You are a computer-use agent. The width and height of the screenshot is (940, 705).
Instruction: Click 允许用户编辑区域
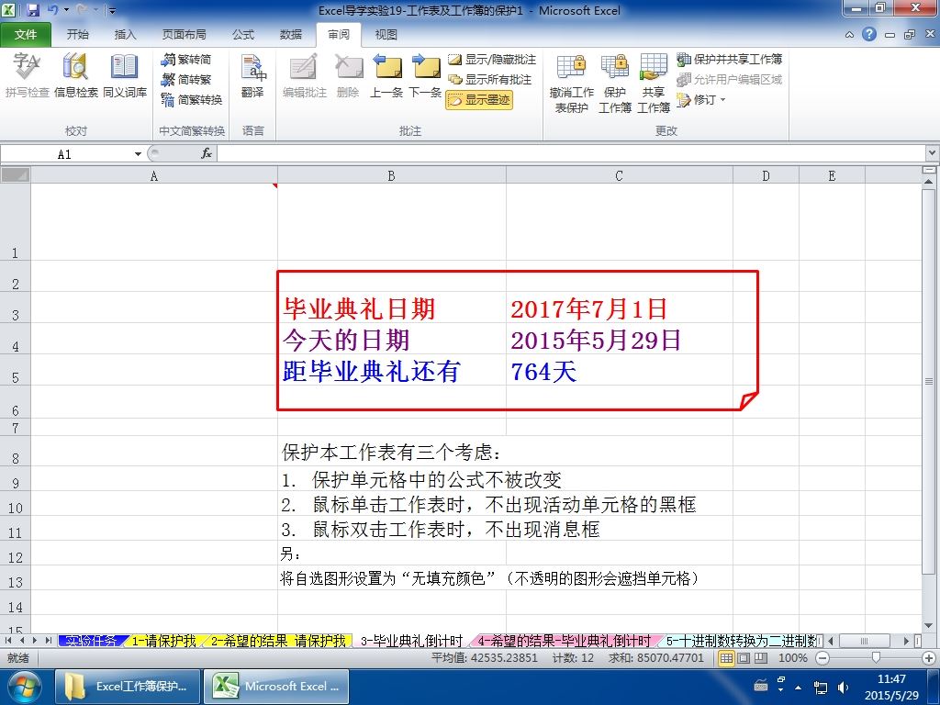click(x=730, y=79)
